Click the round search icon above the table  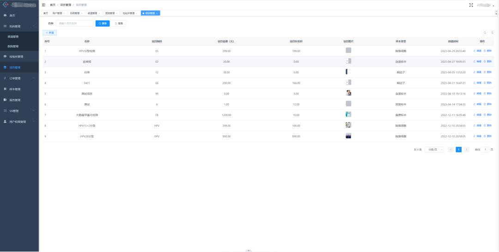[x=485, y=33]
